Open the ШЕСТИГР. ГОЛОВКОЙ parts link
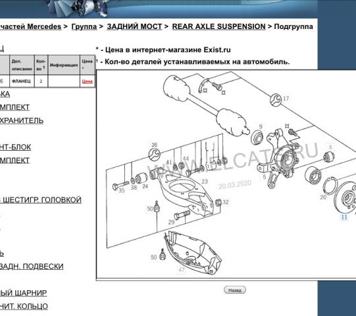Image resolution: width=356 pixels, height=316 pixels. (42, 200)
